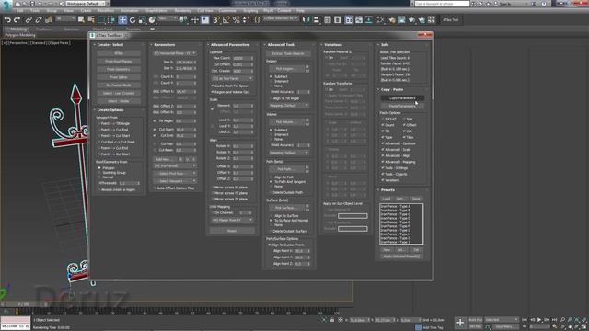Click the keyword search field
Image resolution: width=589 pixels, height=331 pixels.
442,4
